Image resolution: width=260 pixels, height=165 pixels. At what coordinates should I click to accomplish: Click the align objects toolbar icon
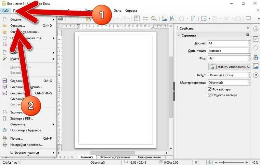(x=215, y=19)
